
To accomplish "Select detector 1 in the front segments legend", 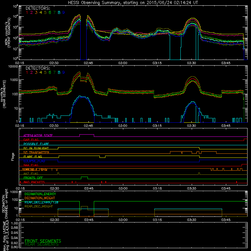I will pyautogui.click(x=27, y=13).
